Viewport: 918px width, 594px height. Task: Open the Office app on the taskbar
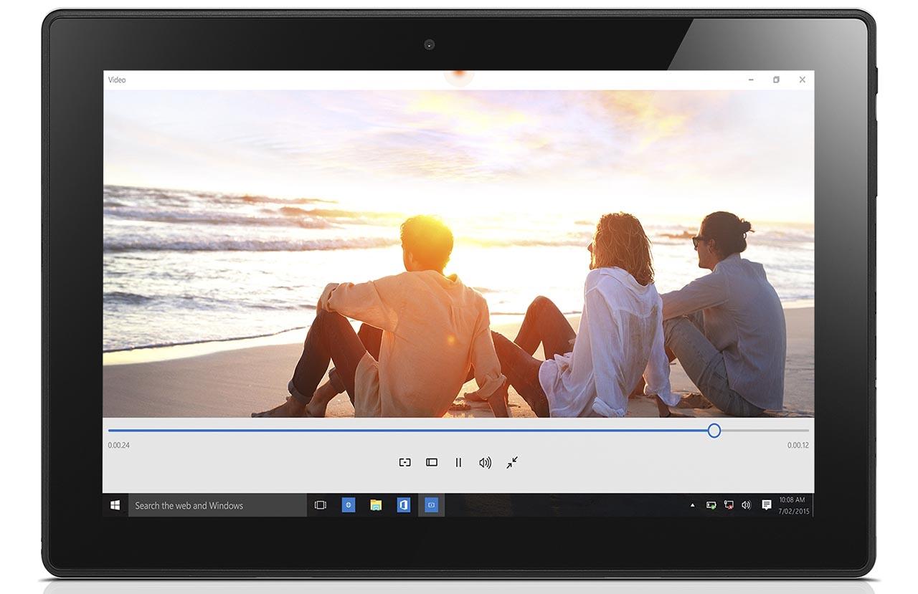403,505
